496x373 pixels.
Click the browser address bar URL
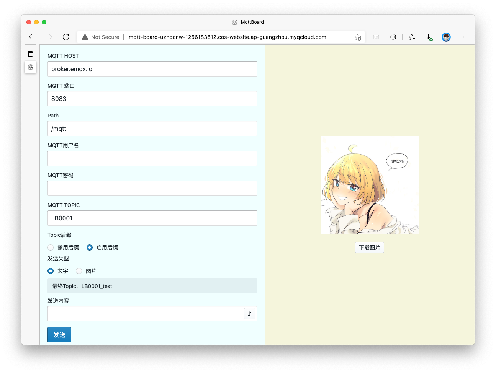(x=228, y=37)
